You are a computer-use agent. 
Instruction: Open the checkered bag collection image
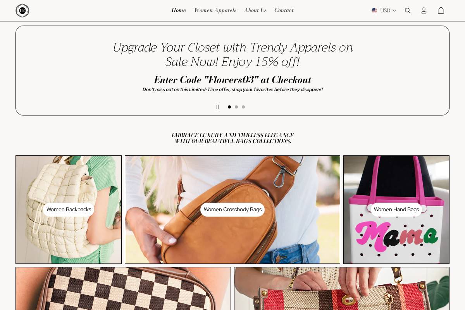click(x=123, y=289)
